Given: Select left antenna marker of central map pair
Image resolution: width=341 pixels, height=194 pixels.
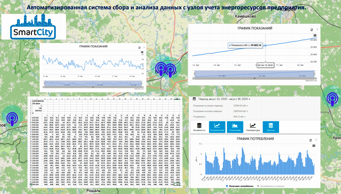Looking at the screenshot, I should coord(161,69).
